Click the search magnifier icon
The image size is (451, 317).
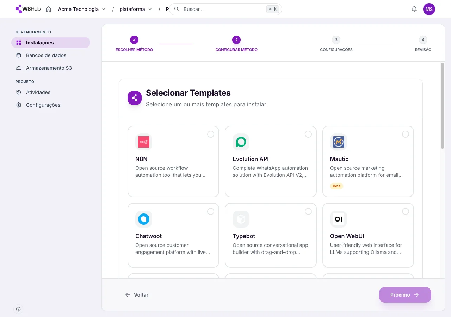177,9
